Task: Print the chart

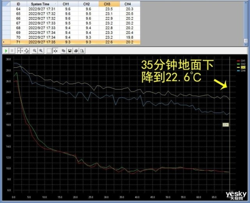Action: pos(76,51)
